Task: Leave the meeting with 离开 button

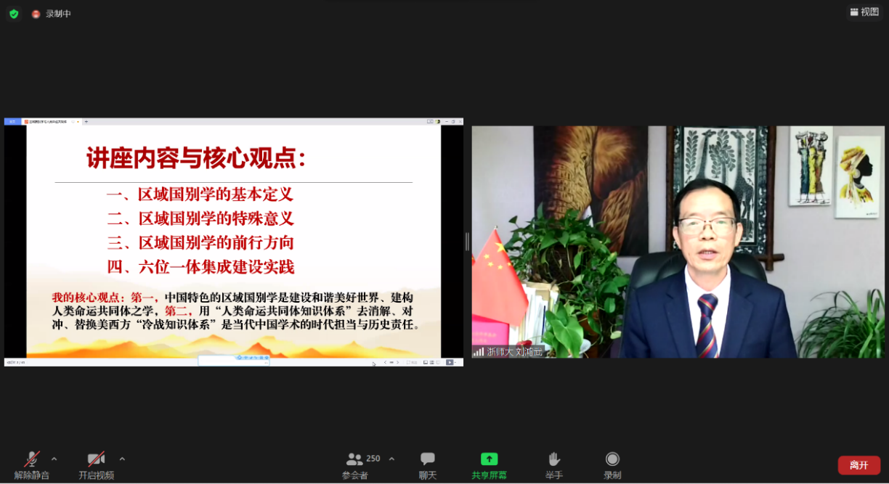Action: coord(858,465)
